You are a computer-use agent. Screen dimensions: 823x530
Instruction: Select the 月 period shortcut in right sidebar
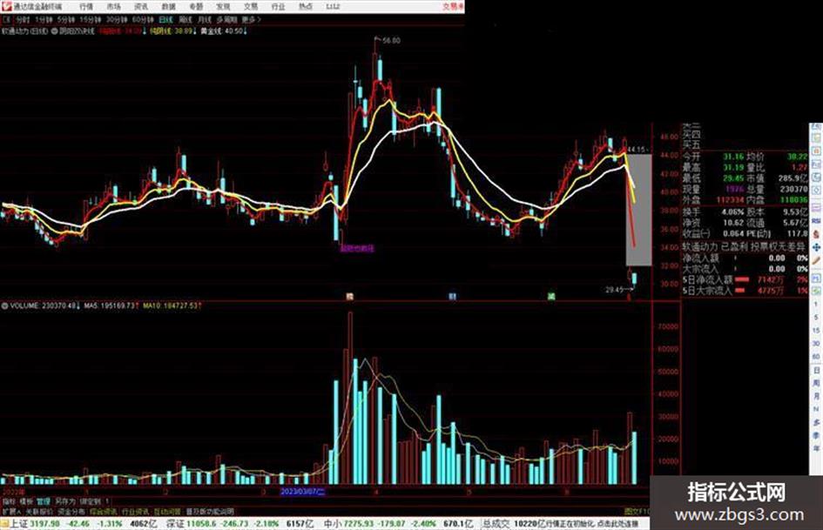pos(816,396)
